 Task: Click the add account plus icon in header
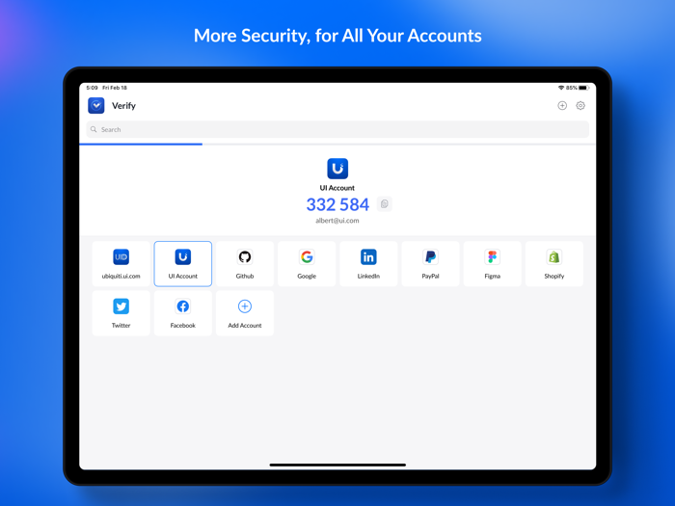(x=562, y=105)
